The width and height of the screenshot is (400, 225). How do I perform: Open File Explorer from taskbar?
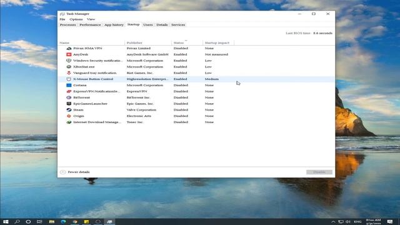(52, 222)
